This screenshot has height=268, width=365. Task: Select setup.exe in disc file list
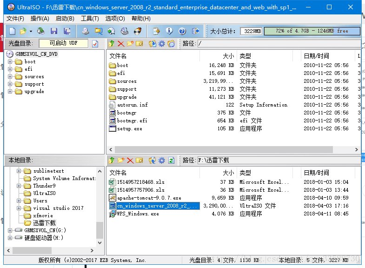[129, 129]
